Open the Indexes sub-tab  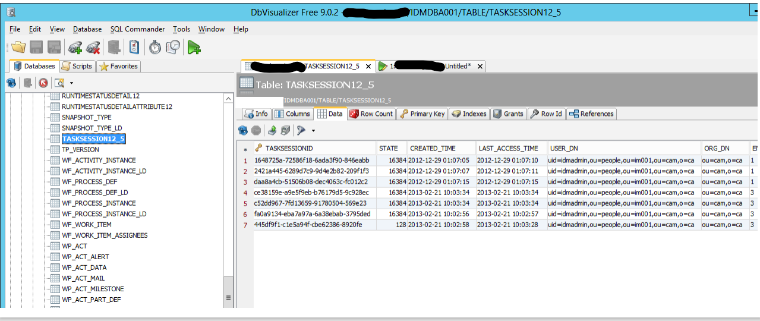(469, 114)
